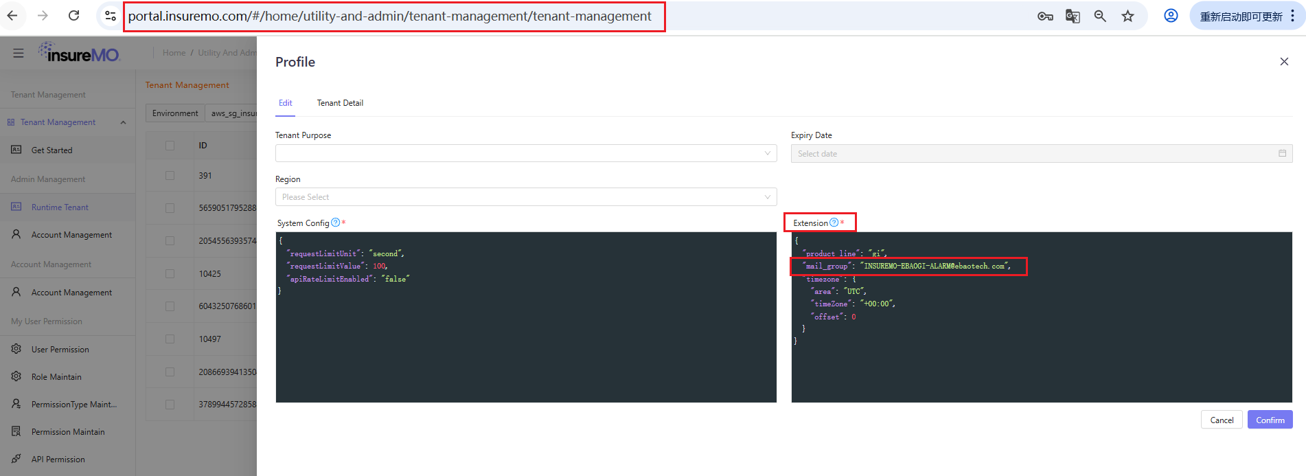Reload the page with refresh icon
The image size is (1306, 476).
73,16
